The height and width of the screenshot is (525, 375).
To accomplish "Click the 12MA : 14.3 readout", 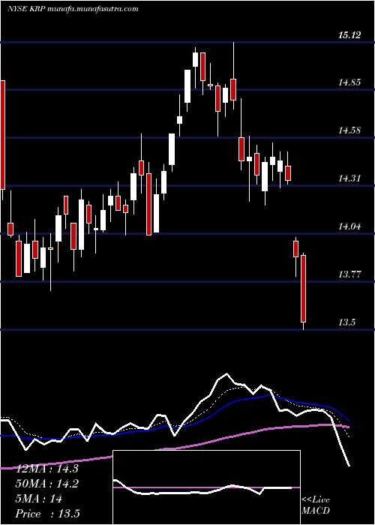I will (47, 469).
